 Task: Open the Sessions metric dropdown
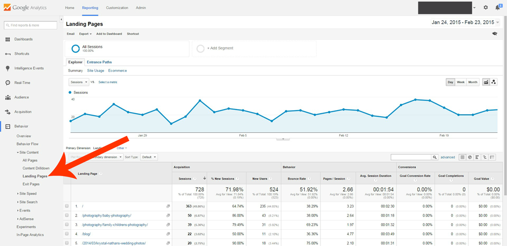[x=79, y=82]
